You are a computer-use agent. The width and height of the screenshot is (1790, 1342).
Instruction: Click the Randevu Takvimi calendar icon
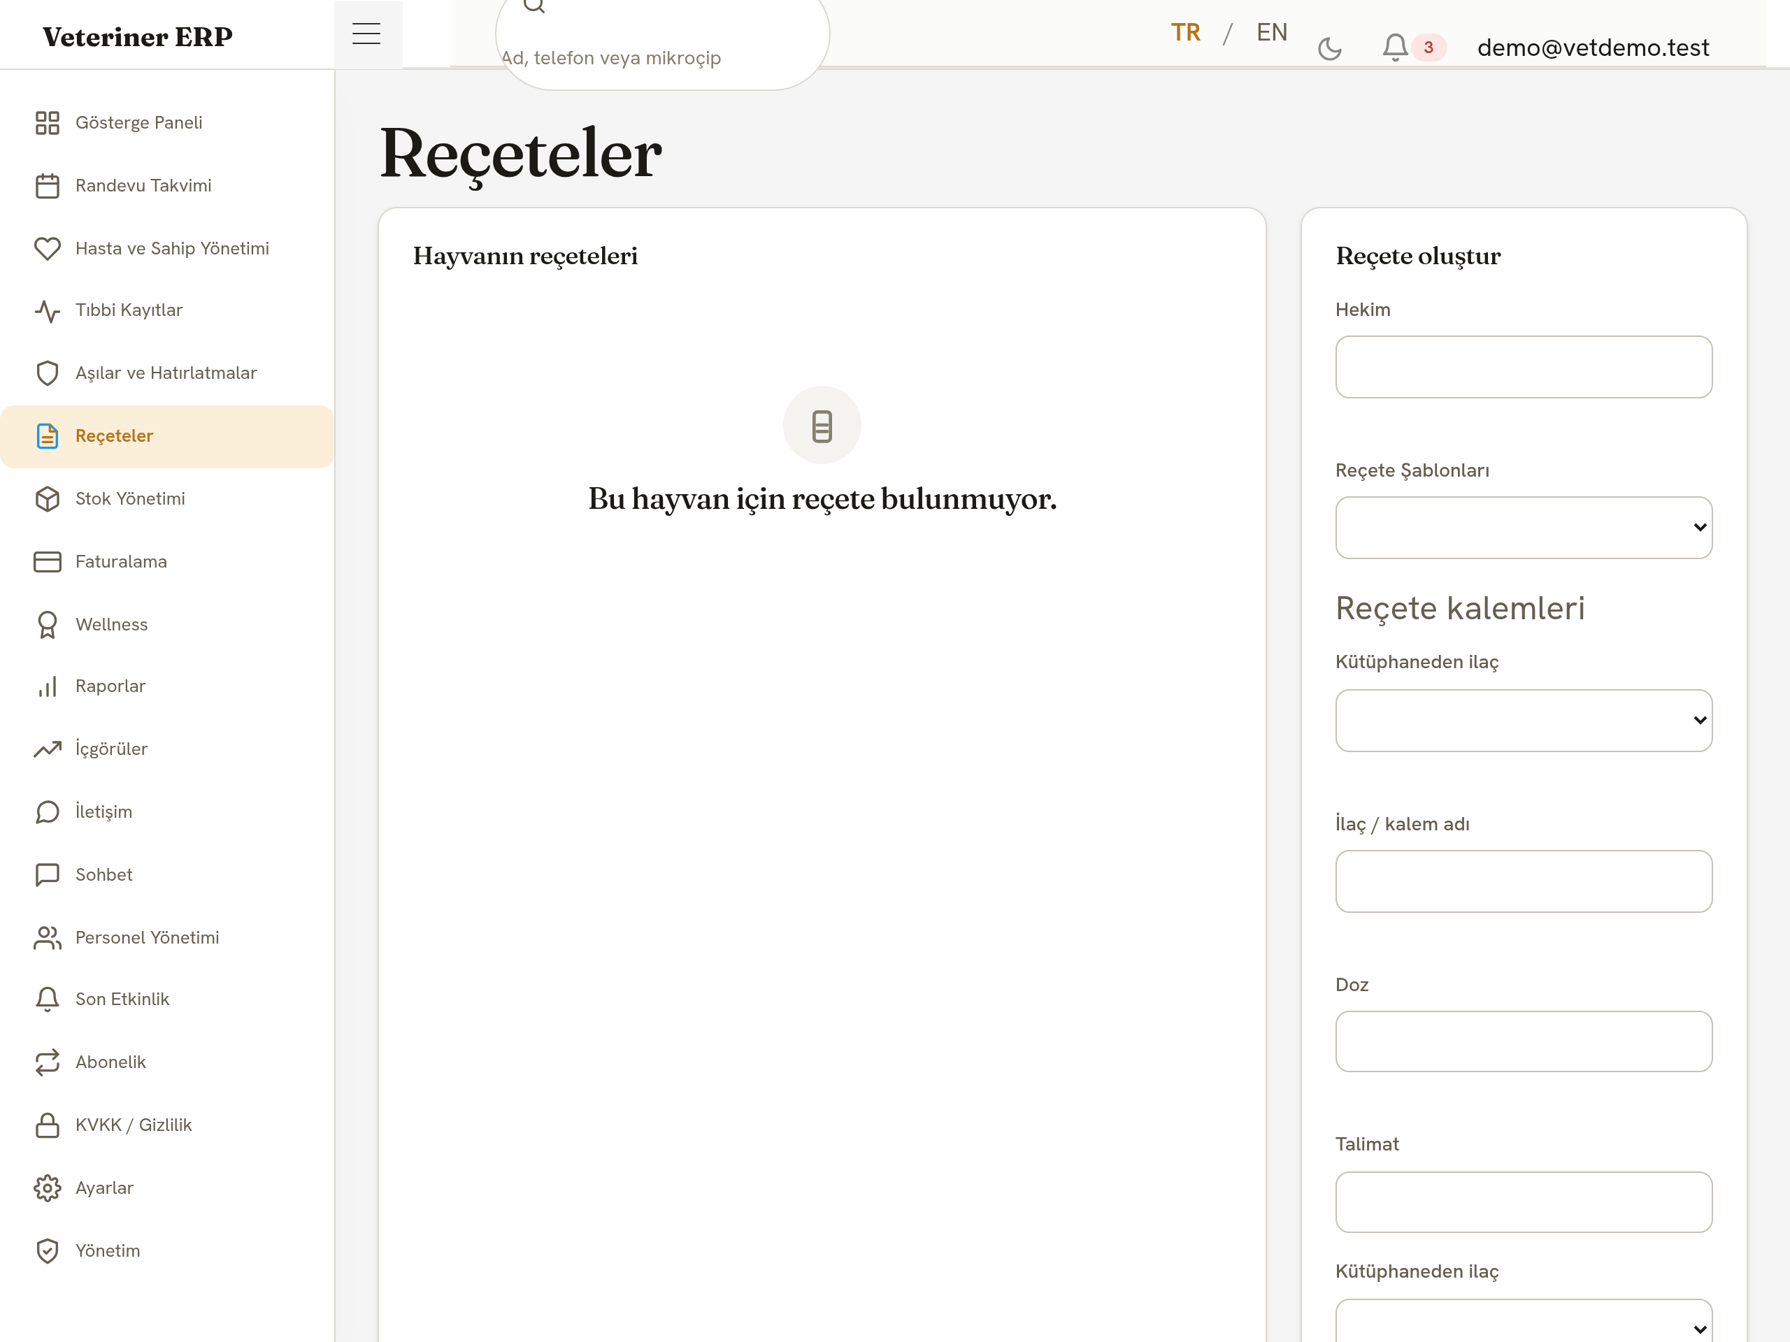point(47,186)
